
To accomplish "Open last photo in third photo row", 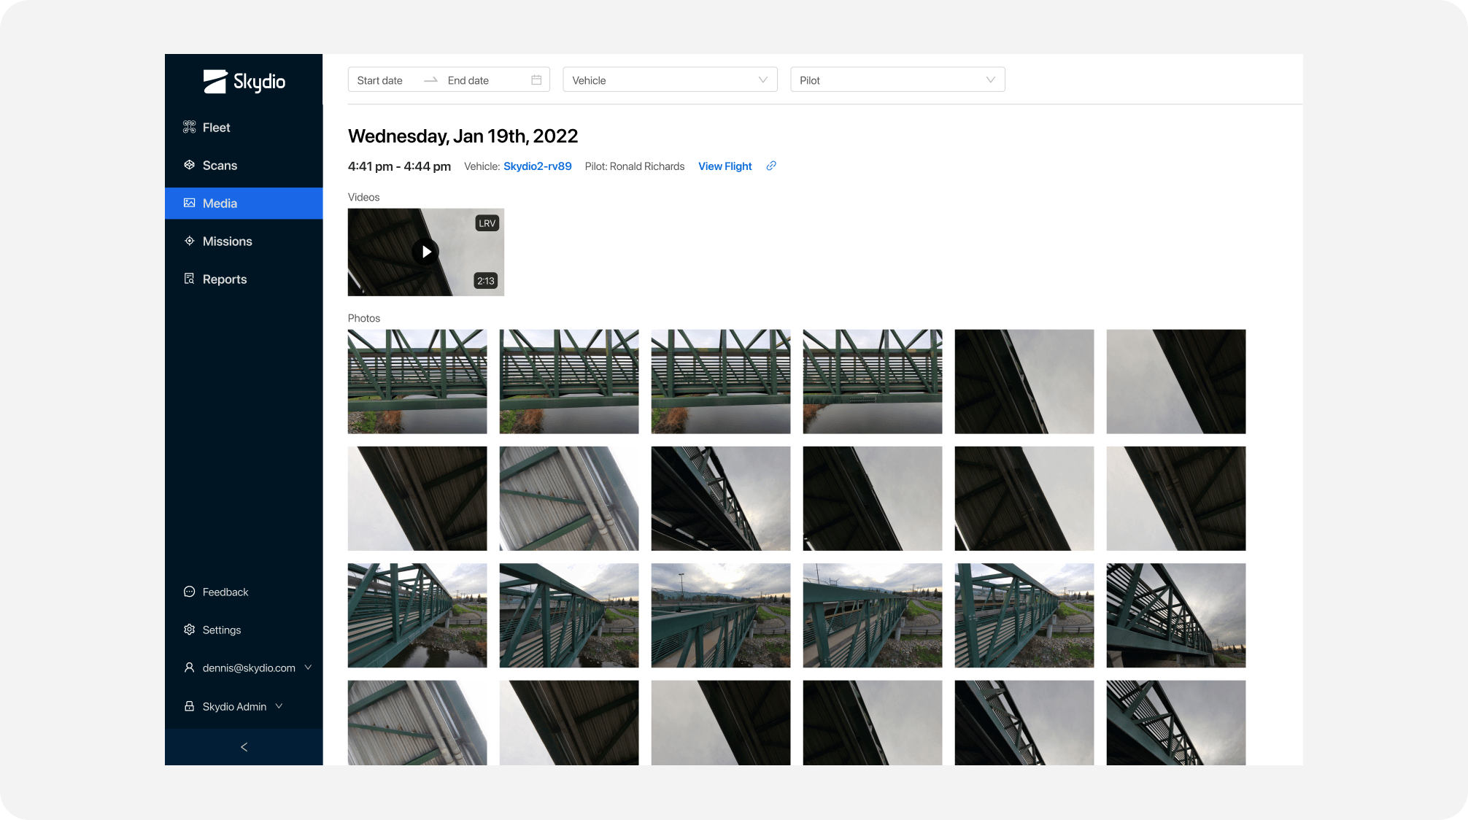I will 1176,616.
